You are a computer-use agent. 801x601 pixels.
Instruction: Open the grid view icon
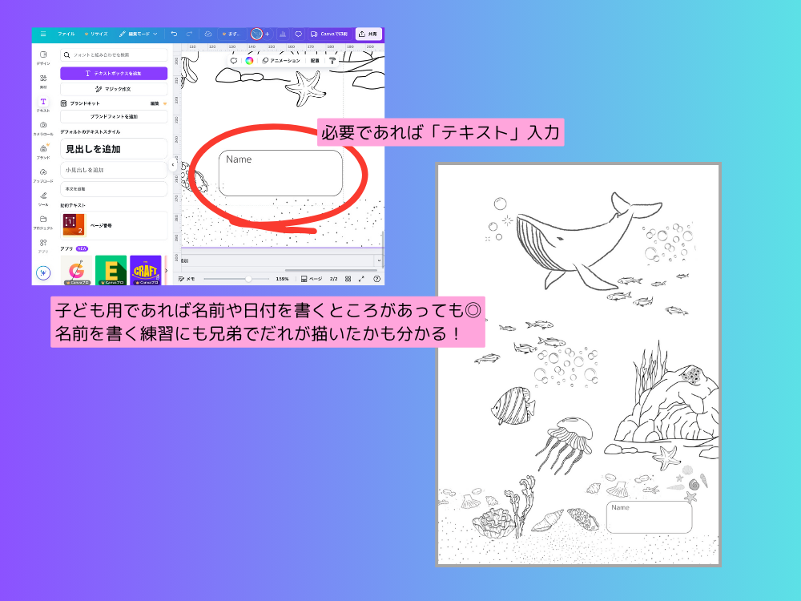tap(348, 279)
